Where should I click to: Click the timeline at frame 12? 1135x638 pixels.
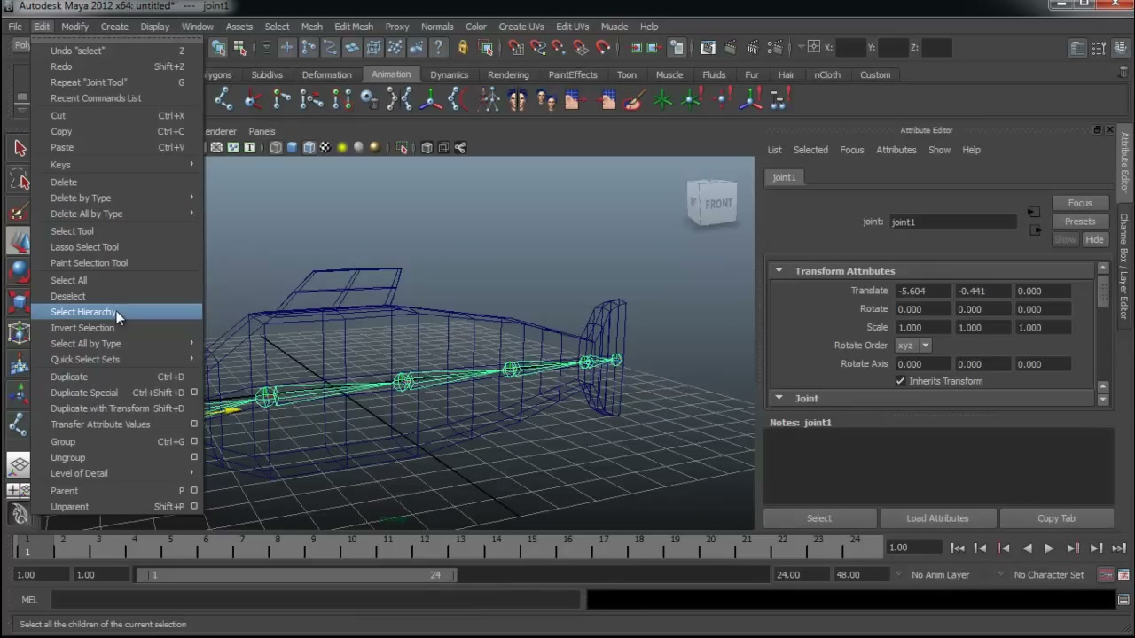(x=424, y=548)
